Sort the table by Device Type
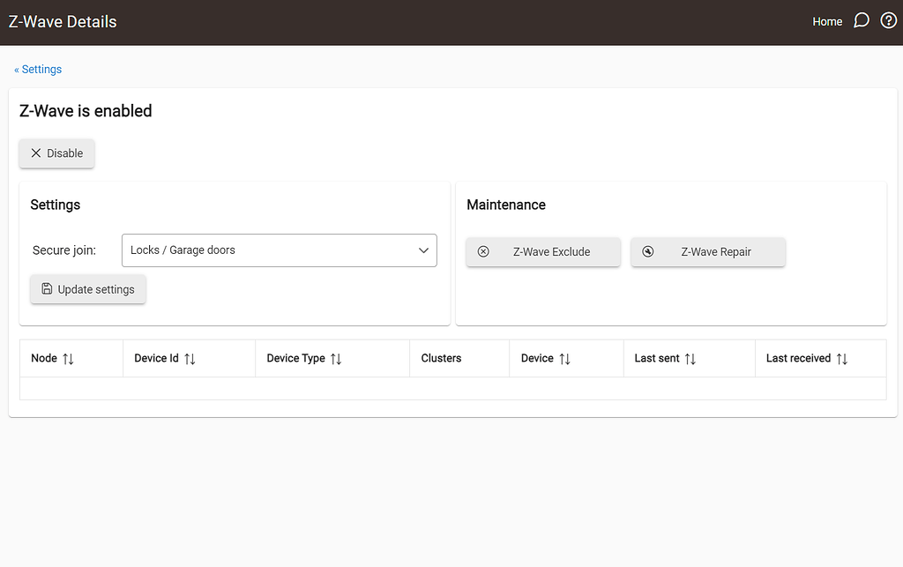 [335, 358]
